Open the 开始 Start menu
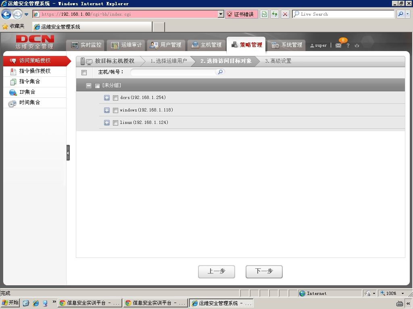 [x=10, y=303]
